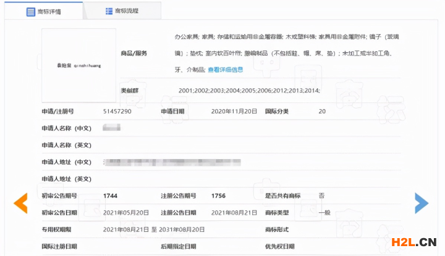Click the exclusive rights period date range
Screen dimensions: 445x256
(154, 229)
